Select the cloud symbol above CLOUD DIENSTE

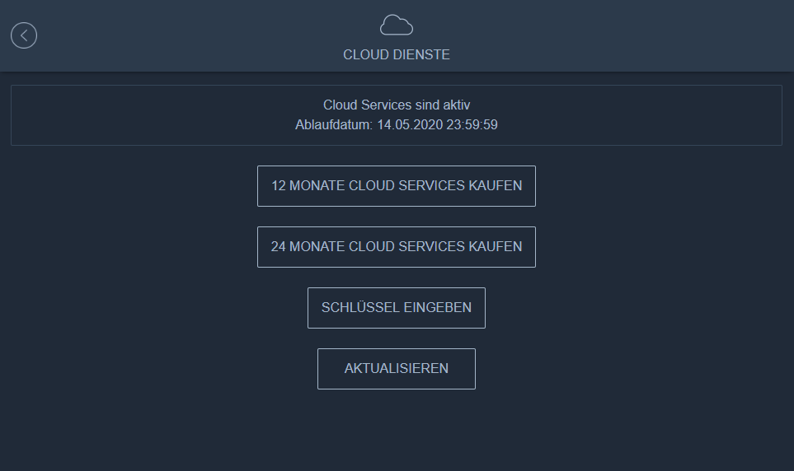tap(396, 26)
